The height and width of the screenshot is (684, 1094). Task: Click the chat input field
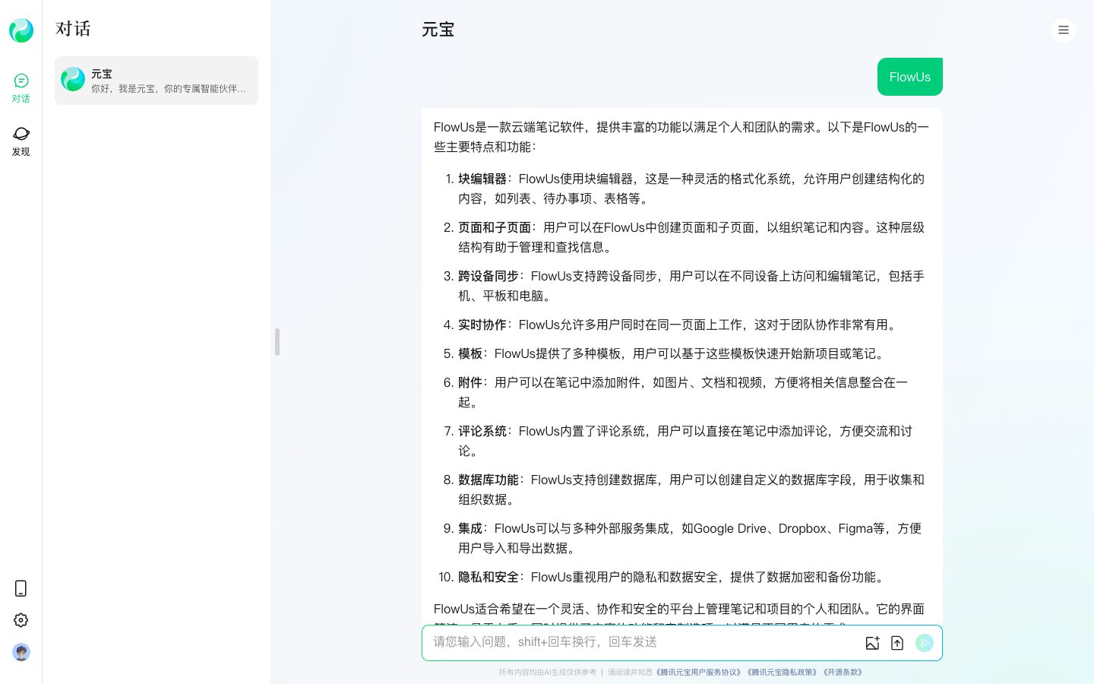tap(644, 642)
